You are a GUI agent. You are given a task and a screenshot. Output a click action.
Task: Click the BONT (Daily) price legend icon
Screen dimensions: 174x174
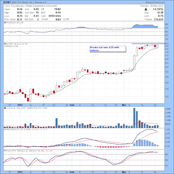pyautogui.click(x=5, y=44)
